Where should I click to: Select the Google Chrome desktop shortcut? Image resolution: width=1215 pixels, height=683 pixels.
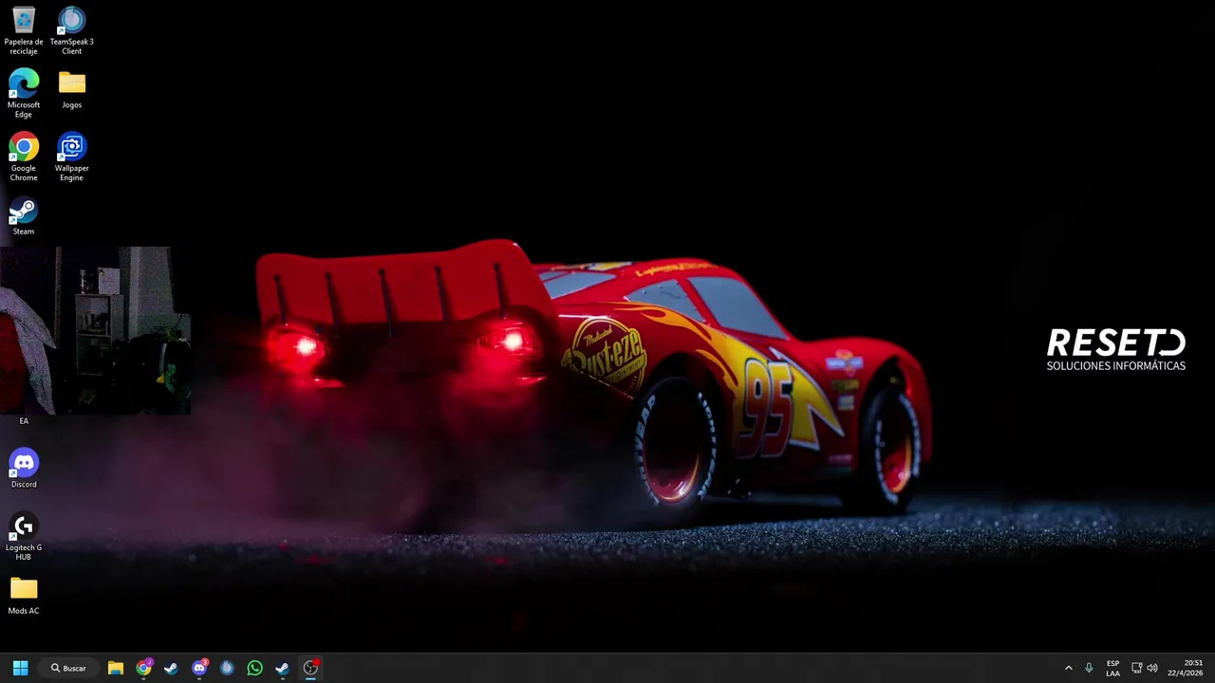(24, 157)
